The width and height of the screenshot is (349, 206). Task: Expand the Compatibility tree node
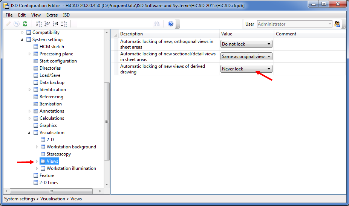(x=22, y=32)
